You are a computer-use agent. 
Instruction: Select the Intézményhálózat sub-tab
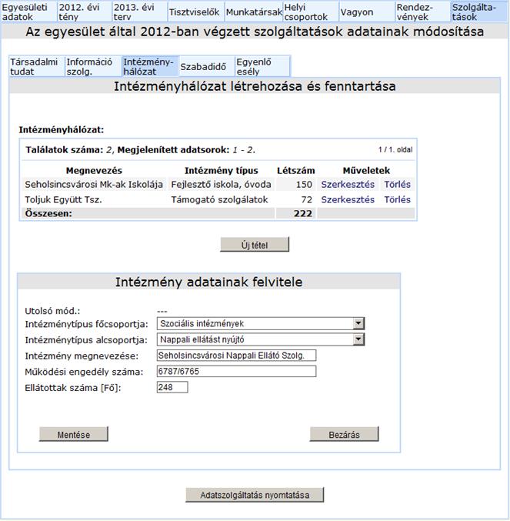[150, 66]
